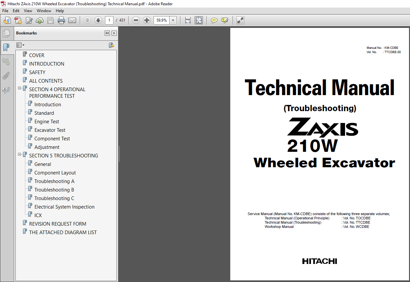
Task: Select the Adjustment bookmark
Action: pyautogui.click(x=47, y=147)
